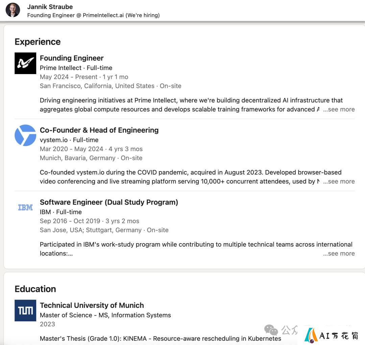Click Prime Intellect · Full-time company text
Screen dimensions: 365x345
(76, 68)
